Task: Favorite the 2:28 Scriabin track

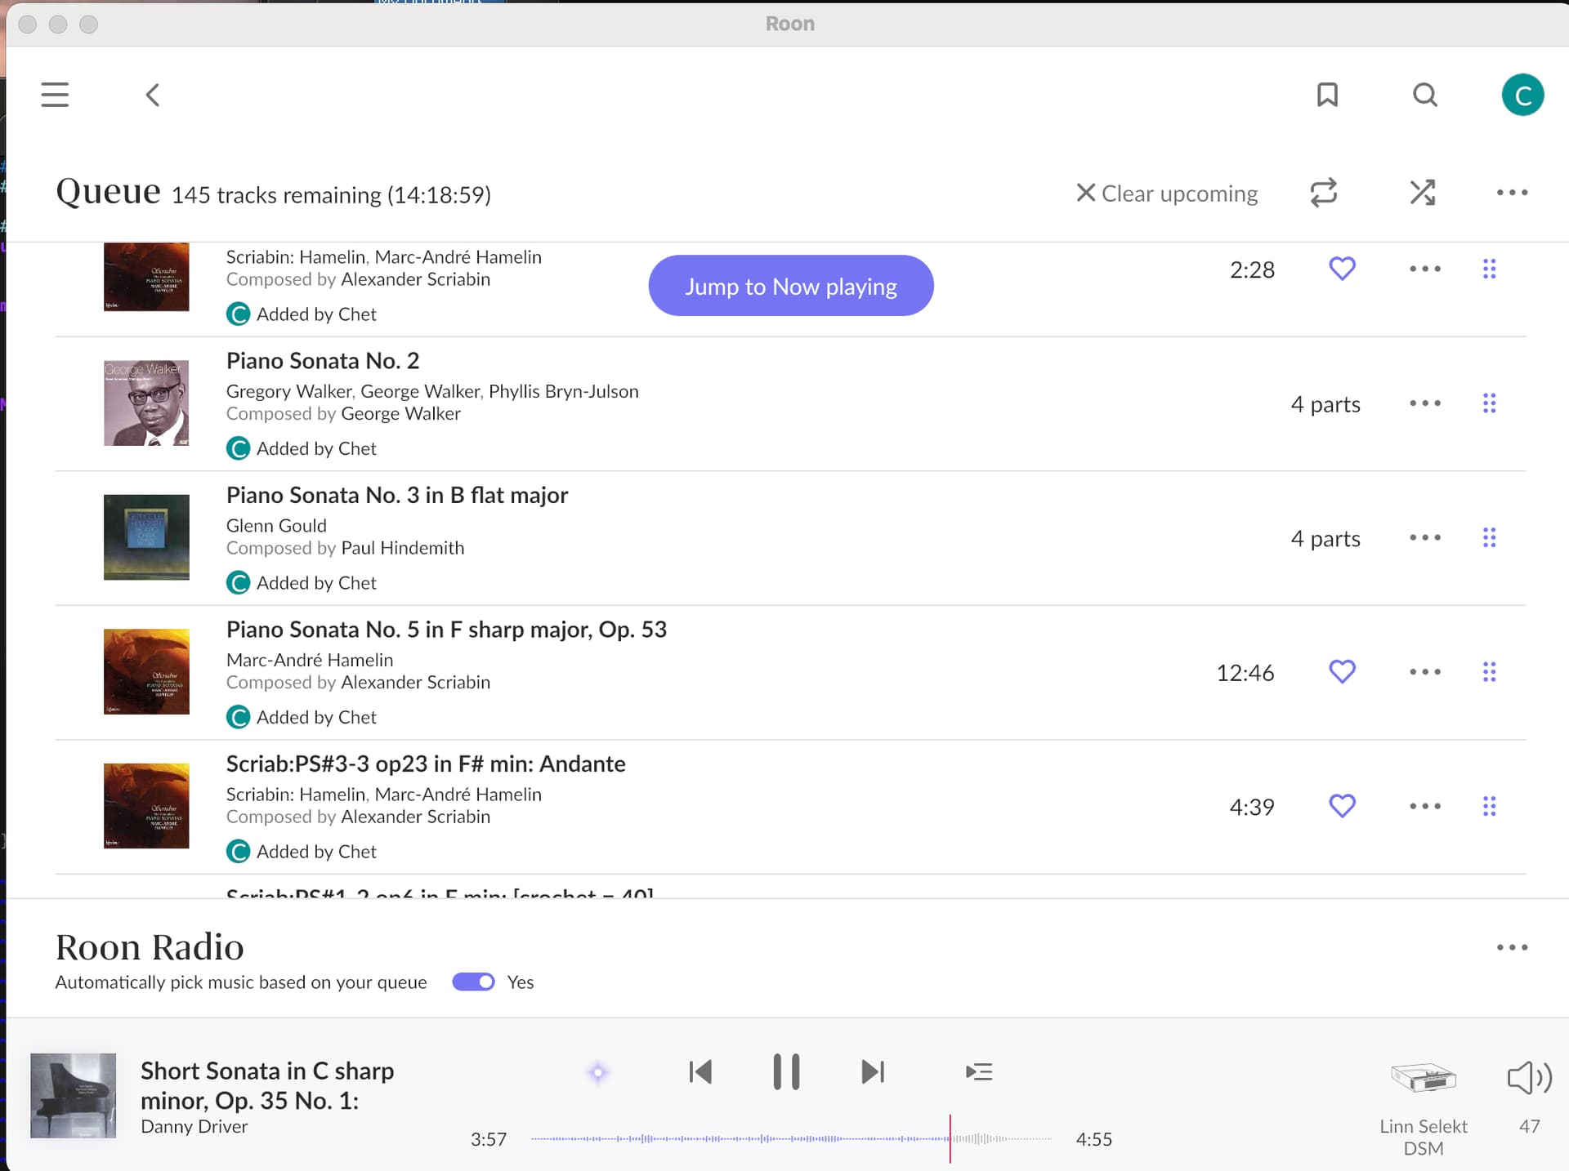Action: click(x=1342, y=269)
